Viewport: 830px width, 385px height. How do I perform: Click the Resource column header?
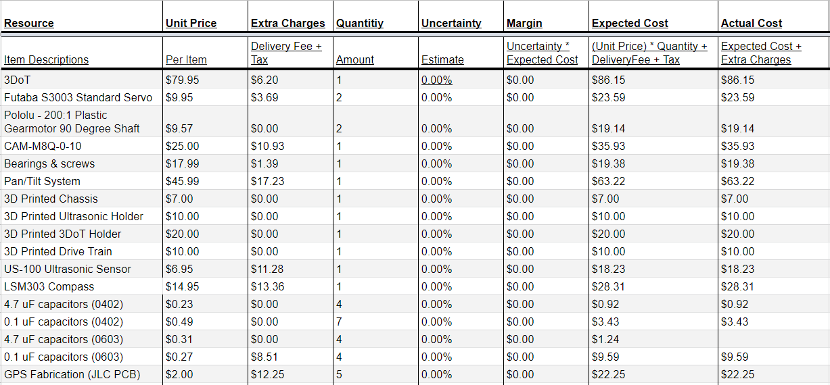coord(29,23)
